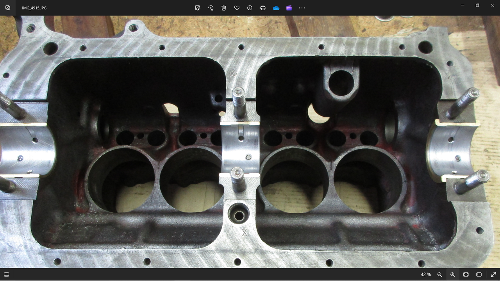
Task: Mark photo as favorite with heart icon
Action: coord(237,8)
